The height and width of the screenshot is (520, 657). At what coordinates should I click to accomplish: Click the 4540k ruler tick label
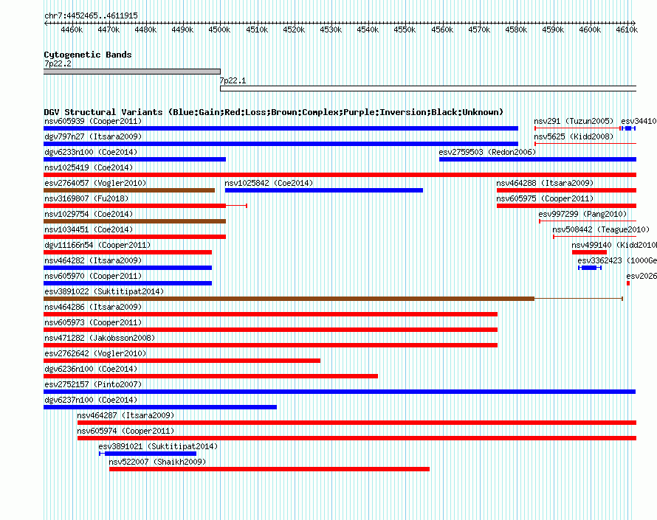tap(368, 30)
